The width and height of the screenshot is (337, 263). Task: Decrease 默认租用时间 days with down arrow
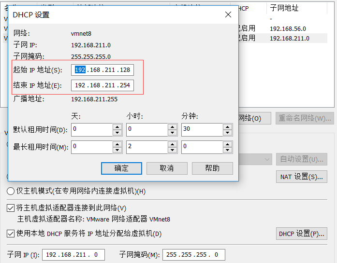[x=117, y=133]
